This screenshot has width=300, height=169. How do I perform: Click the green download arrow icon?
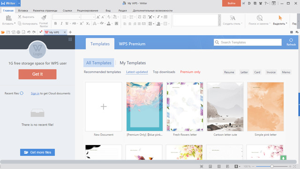(x=283, y=158)
